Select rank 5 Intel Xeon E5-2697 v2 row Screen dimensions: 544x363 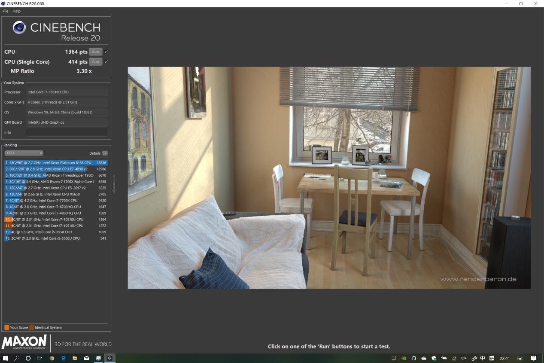pos(56,188)
